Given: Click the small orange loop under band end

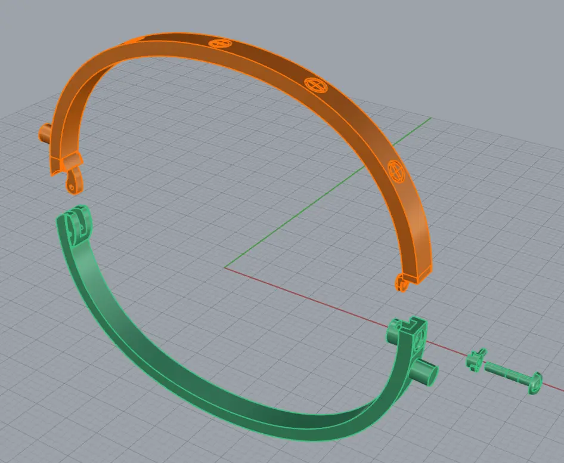Looking at the screenshot, I should pos(401,283).
